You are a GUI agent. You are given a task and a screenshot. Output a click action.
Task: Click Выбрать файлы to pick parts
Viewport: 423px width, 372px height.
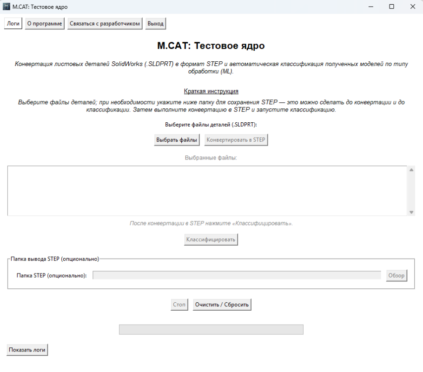point(177,140)
